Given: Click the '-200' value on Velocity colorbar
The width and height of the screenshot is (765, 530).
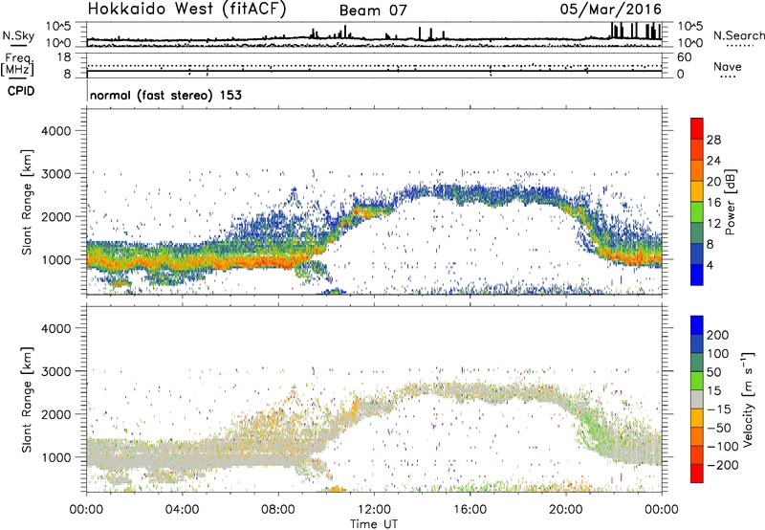Looking at the screenshot, I should (x=721, y=465).
